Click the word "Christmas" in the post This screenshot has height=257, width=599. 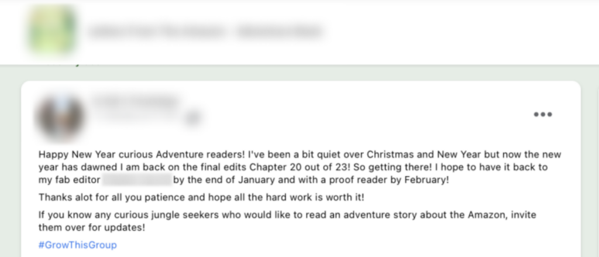point(390,155)
